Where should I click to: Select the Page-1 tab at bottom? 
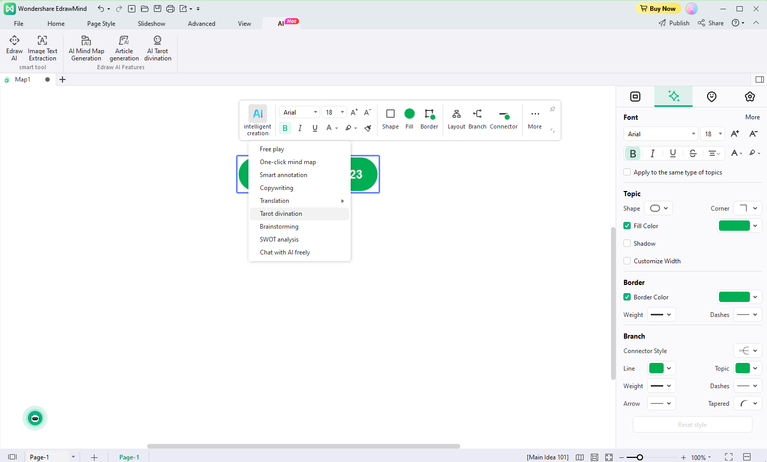pyautogui.click(x=129, y=457)
